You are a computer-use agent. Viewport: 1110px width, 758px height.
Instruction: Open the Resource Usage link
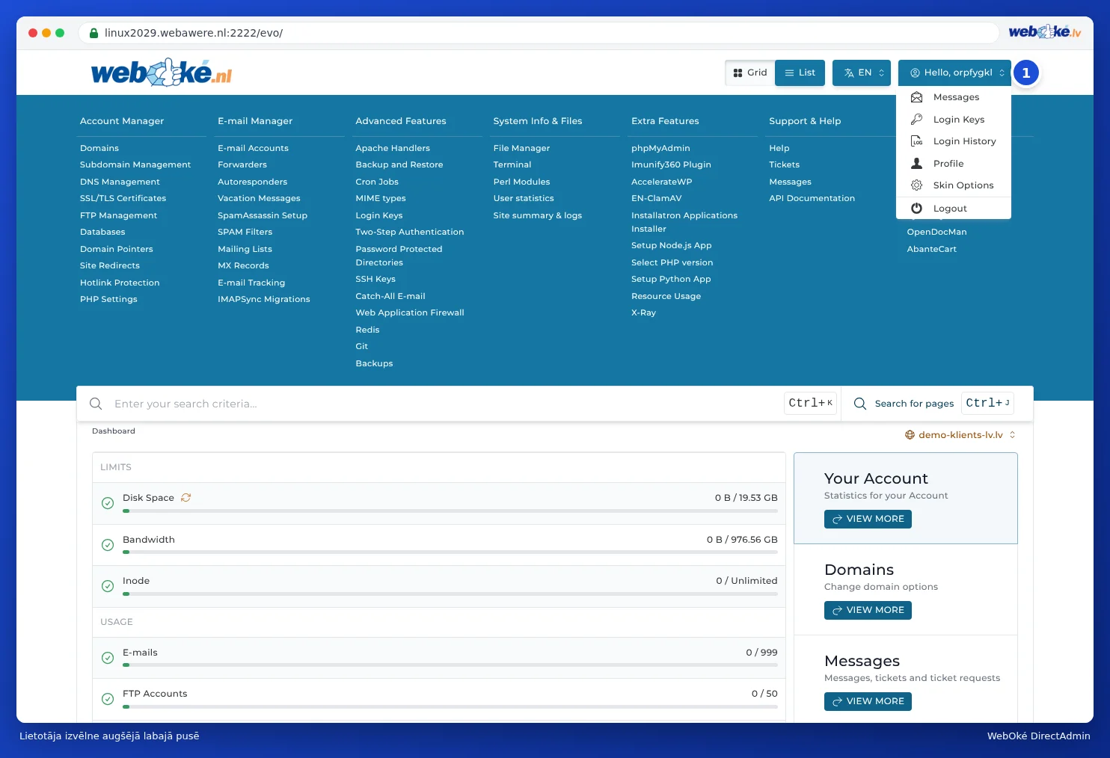[666, 296]
